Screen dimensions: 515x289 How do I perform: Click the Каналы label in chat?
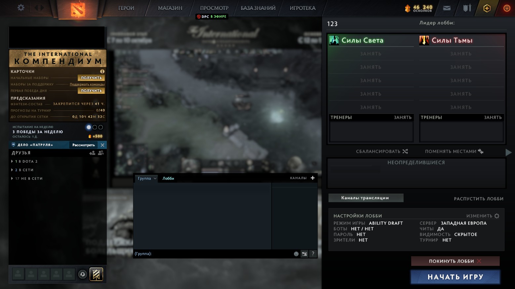(x=298, y=178)
